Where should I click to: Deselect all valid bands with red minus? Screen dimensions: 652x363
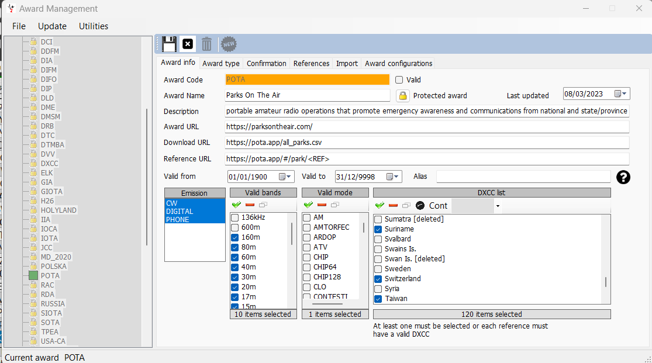tap(250, 205)
